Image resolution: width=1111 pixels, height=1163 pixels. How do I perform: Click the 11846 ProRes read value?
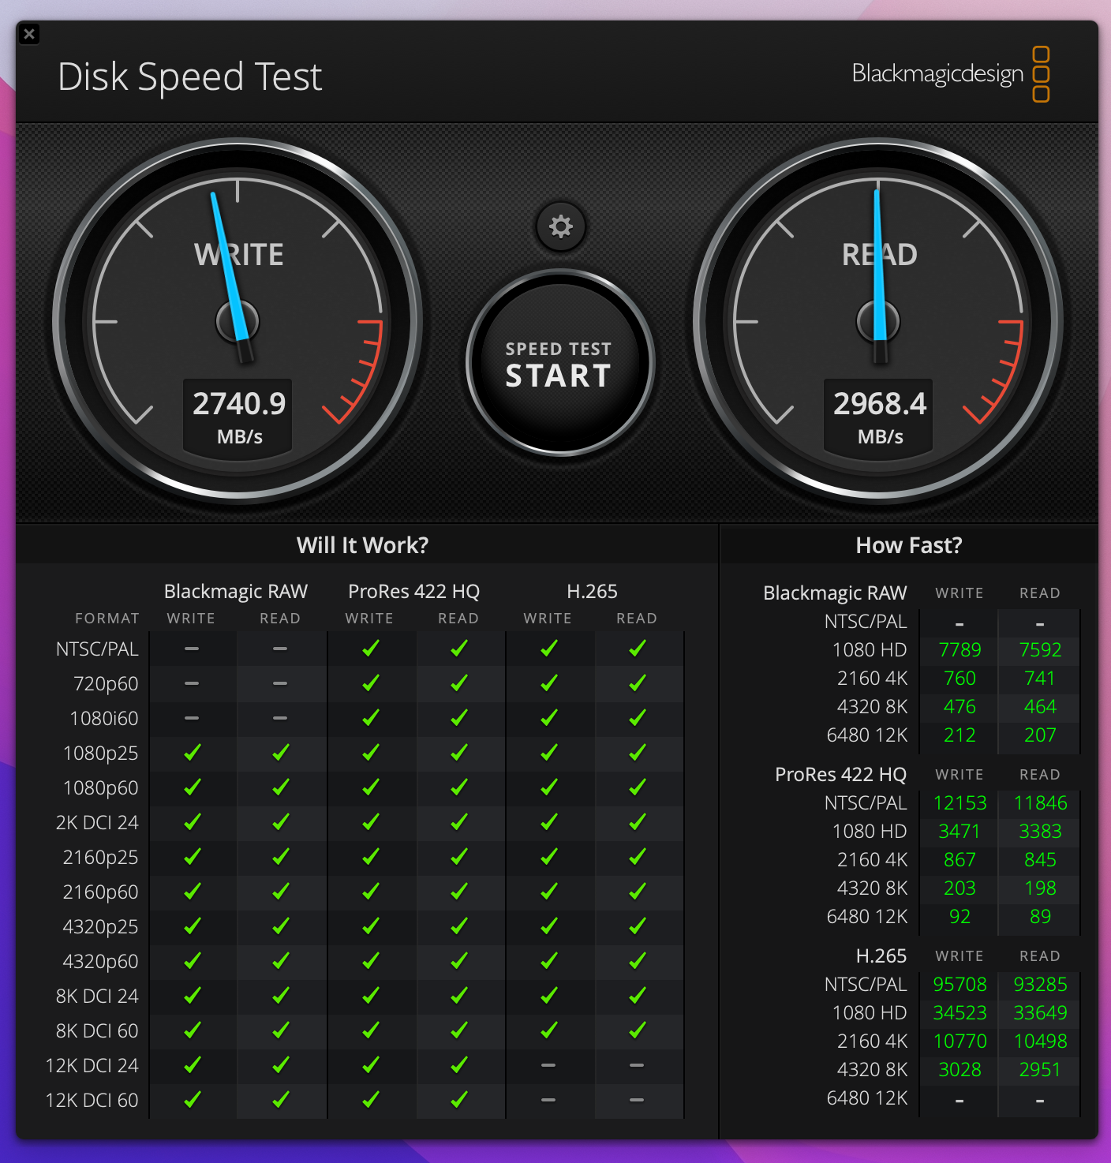[1041, 803]
